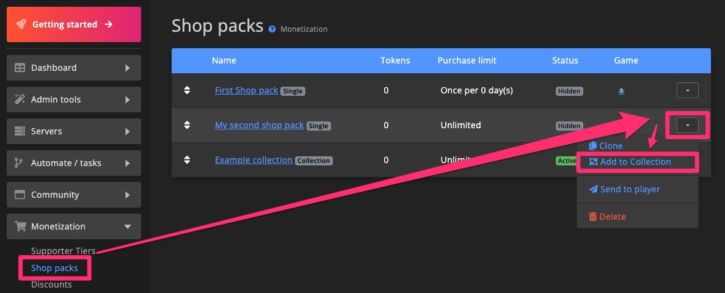The height and width of the screenshot is (293, 725).
Task: Open the My second shop pack link
Action: click(x=260, y=125)
